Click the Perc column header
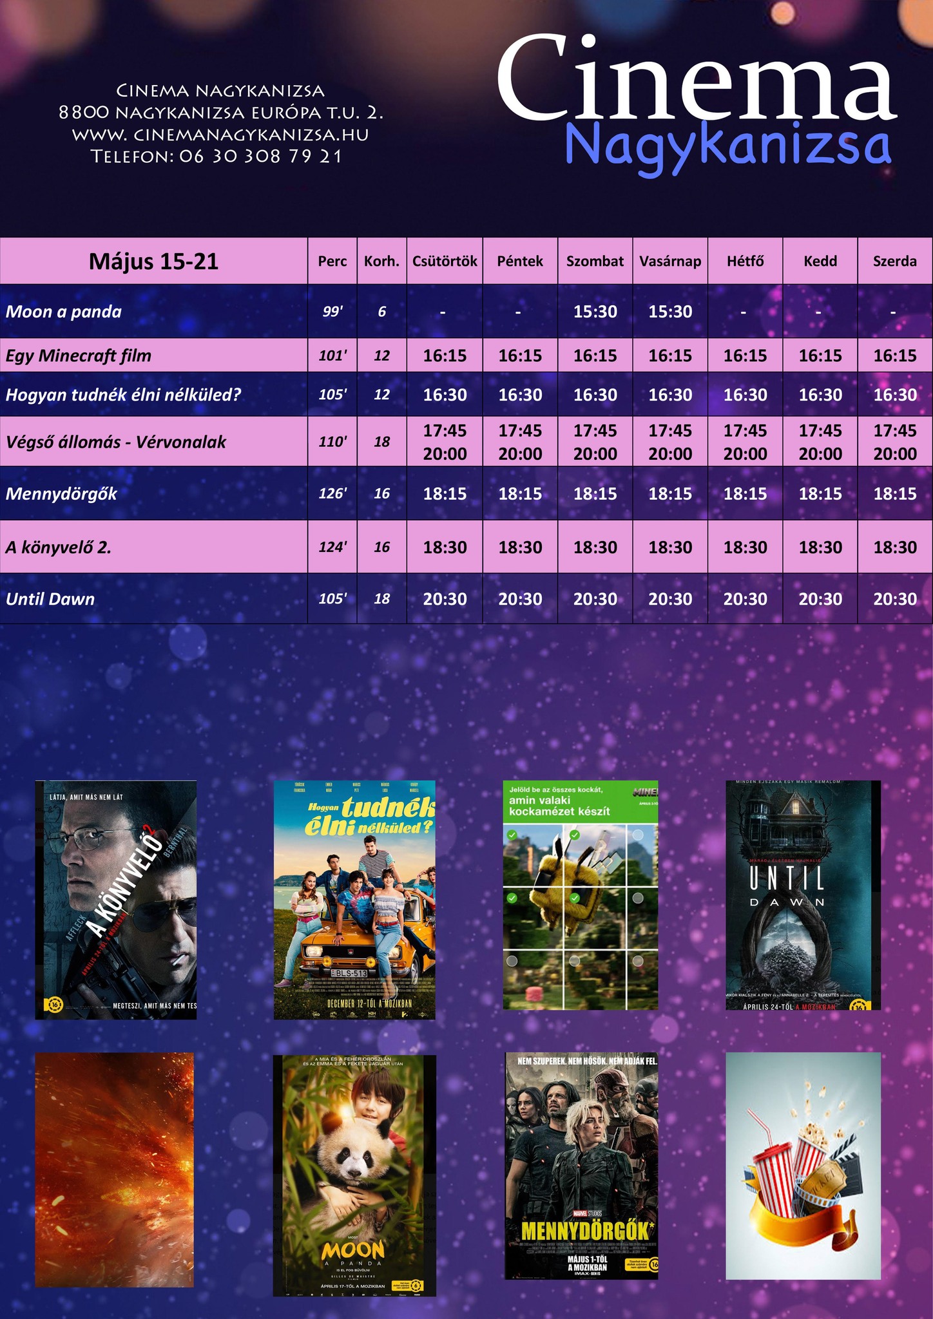 pos(332,261)
